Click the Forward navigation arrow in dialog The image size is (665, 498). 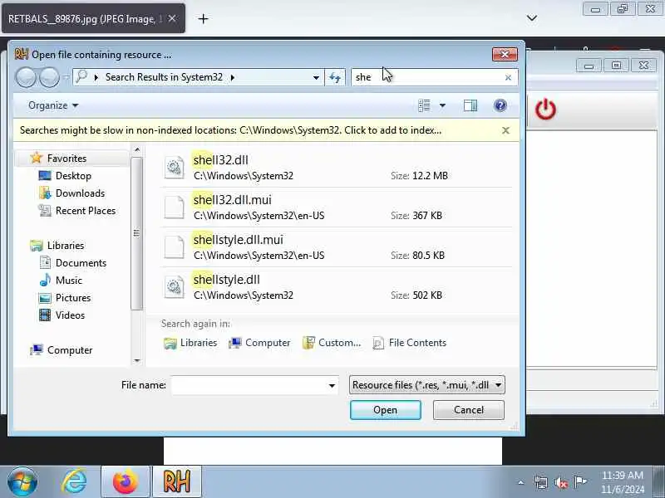coord(50,77)
